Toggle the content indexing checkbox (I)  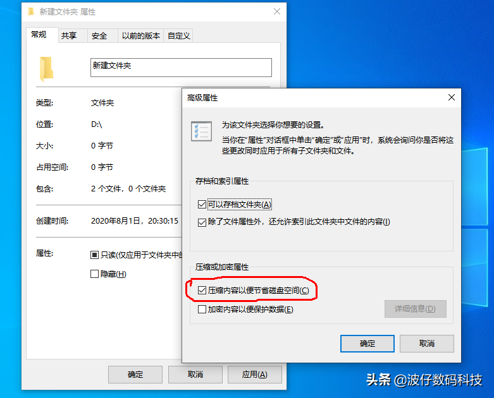[x=202, y=222]
